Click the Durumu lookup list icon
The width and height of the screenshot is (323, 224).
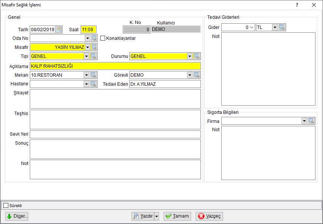pos(197,56)
